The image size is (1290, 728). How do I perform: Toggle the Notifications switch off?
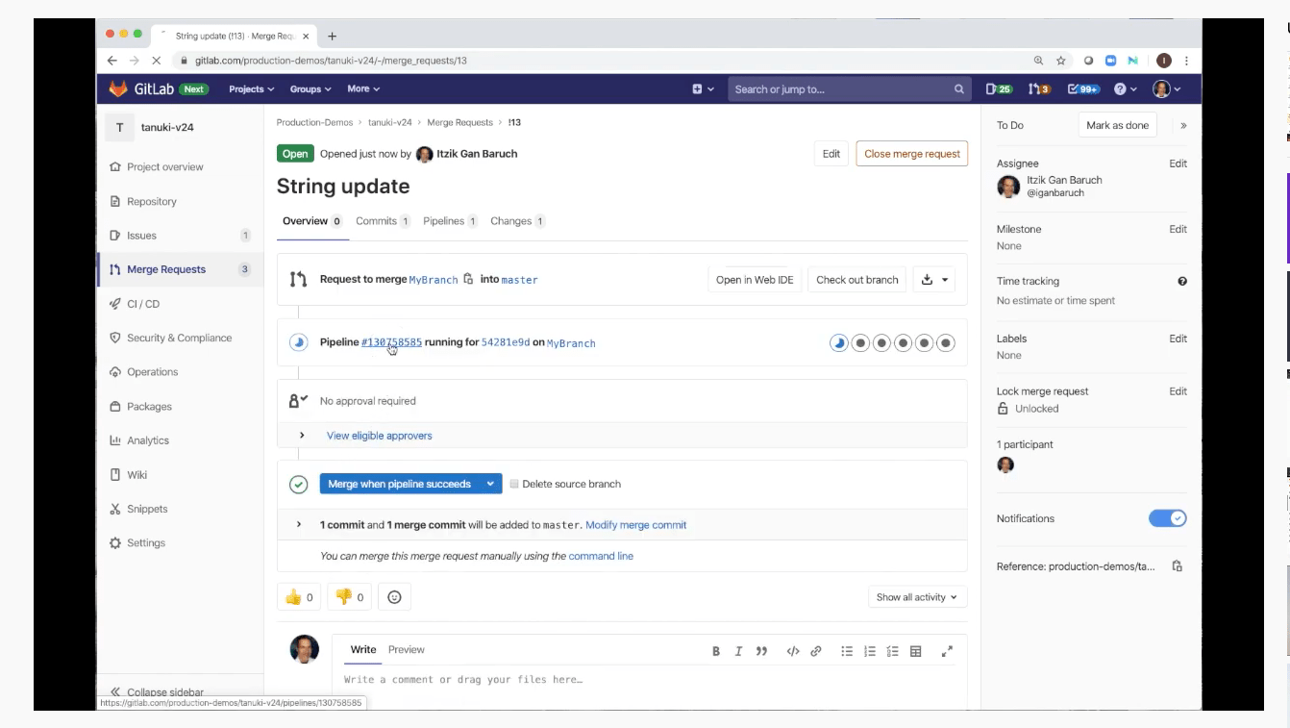(1167, 518)
